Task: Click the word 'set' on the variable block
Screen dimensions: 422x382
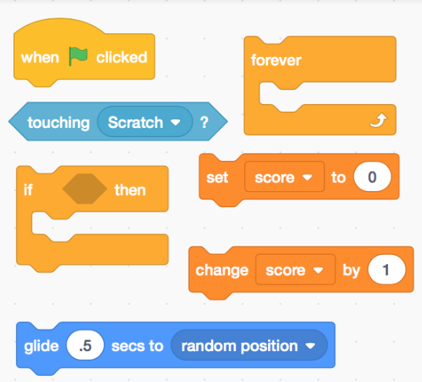Action: (217, 178)
